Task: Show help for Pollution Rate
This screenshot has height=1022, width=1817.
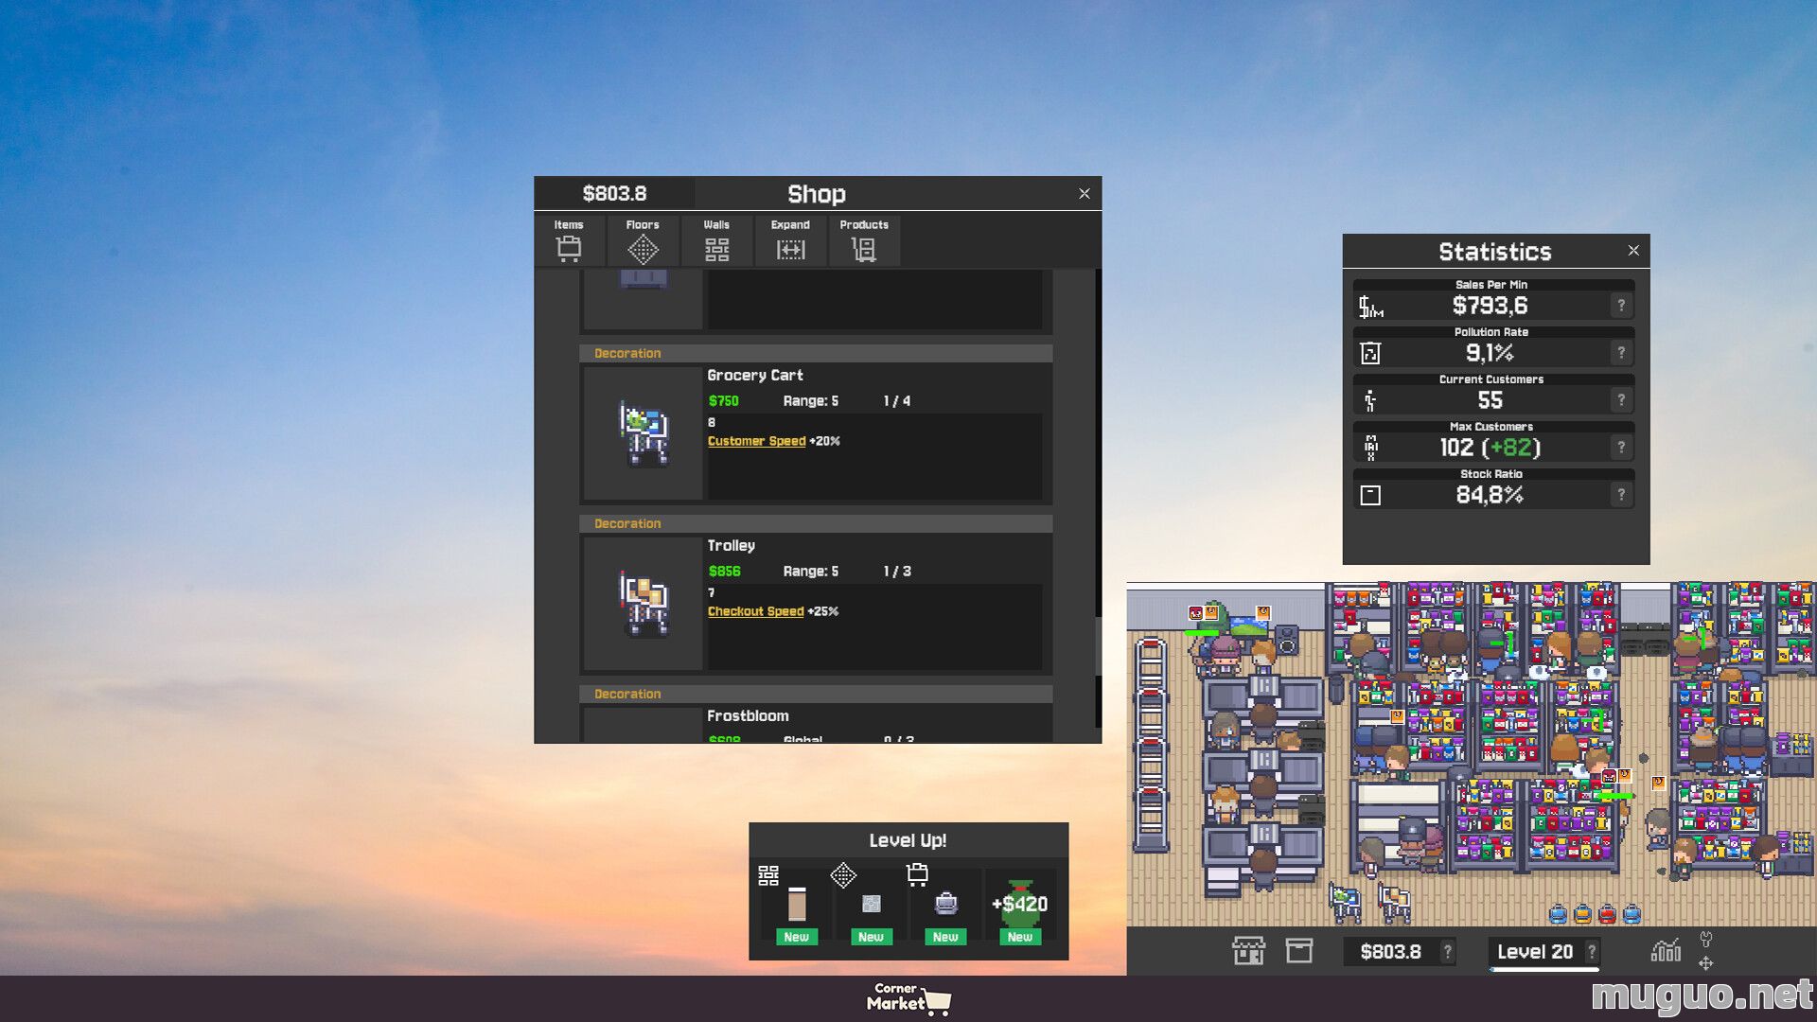Action: tap(1621, 353)
